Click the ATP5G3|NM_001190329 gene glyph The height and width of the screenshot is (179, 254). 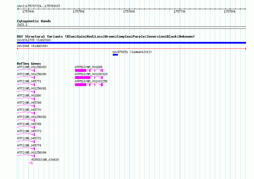click(x=89, y=77)
